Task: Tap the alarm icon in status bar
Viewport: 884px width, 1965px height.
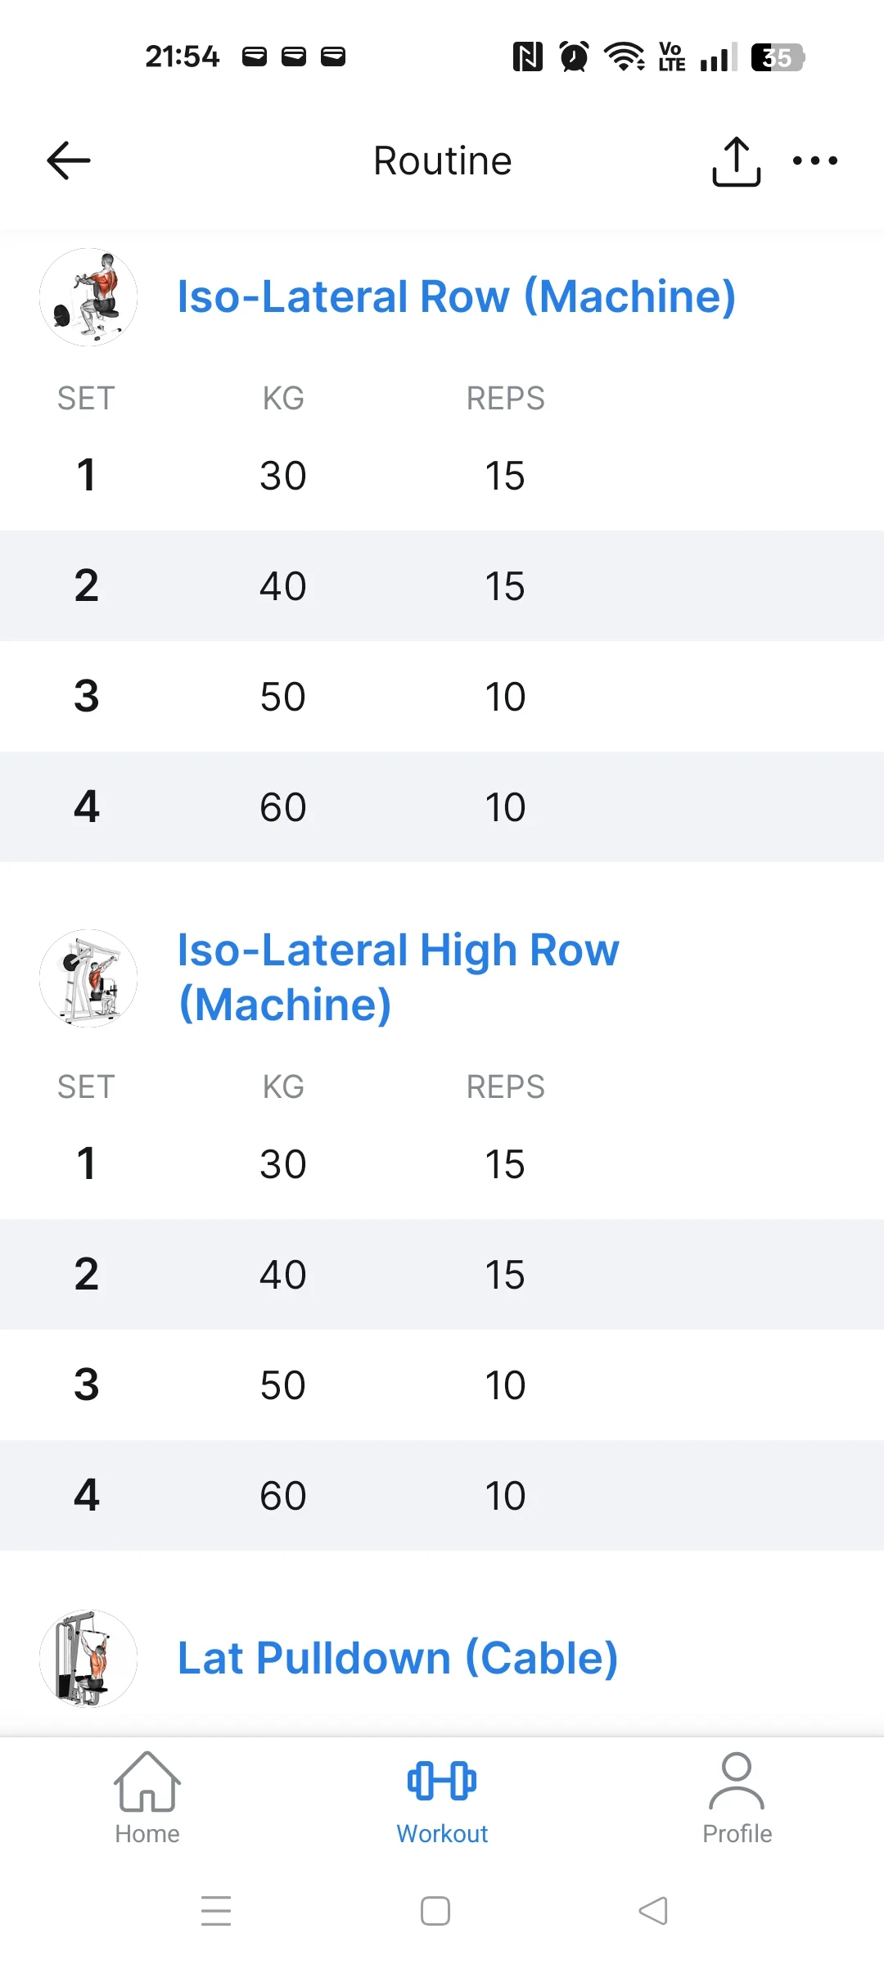Action: click(574, 57)
